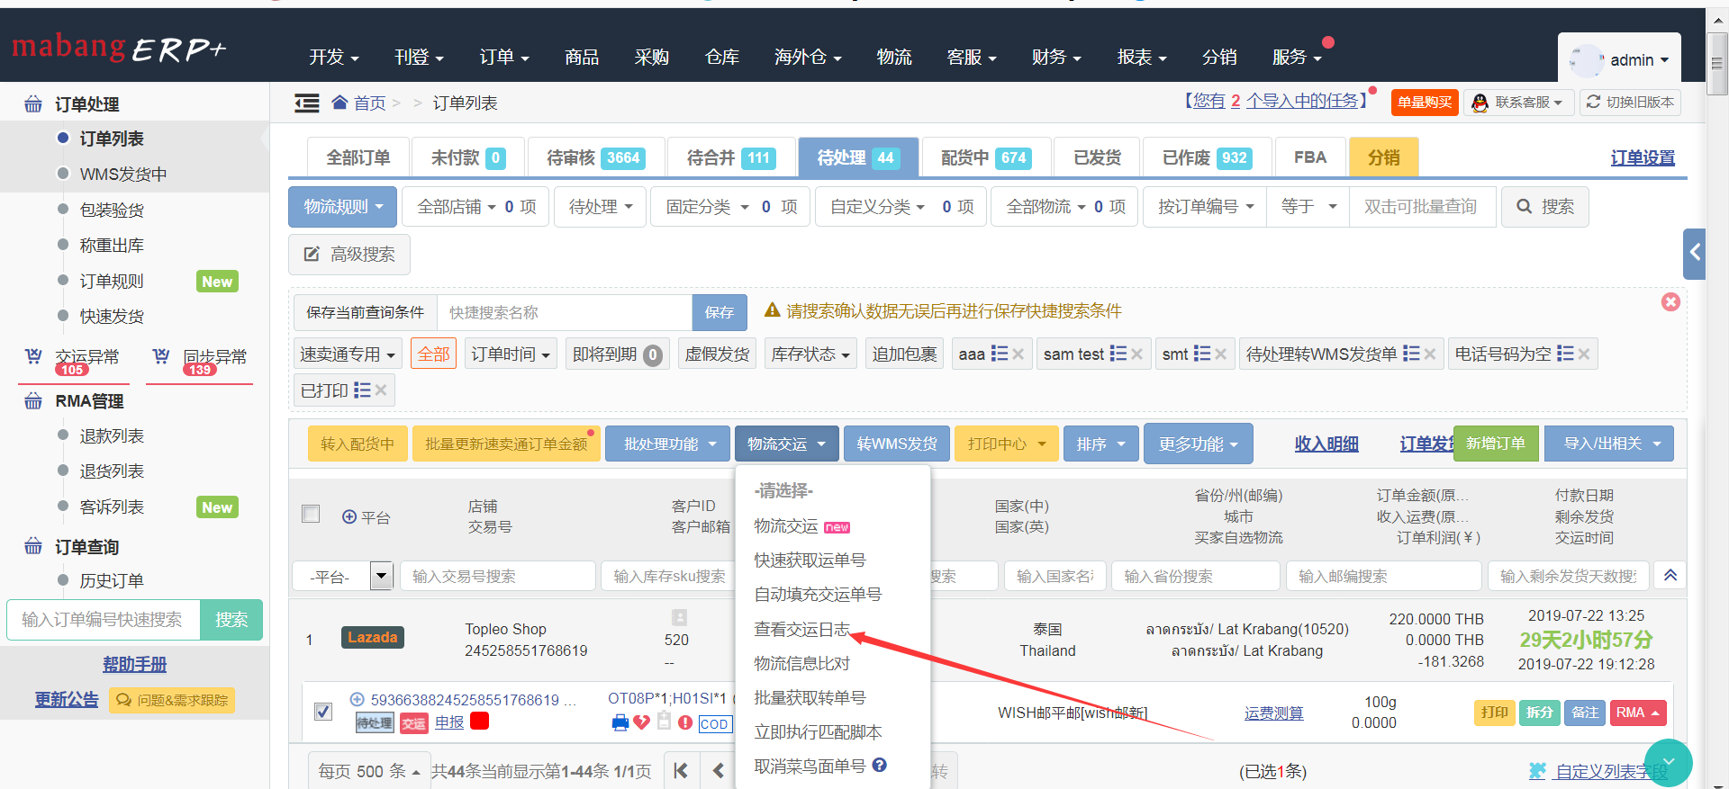
Task: Open the 订单设置 link
Action: point(1643,157)
